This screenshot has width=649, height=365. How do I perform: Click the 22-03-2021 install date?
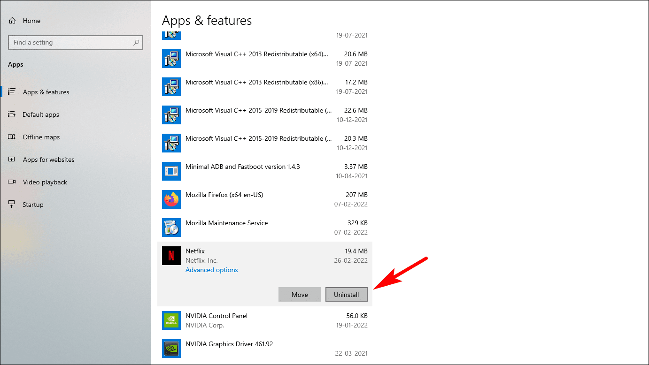point(352,353)
